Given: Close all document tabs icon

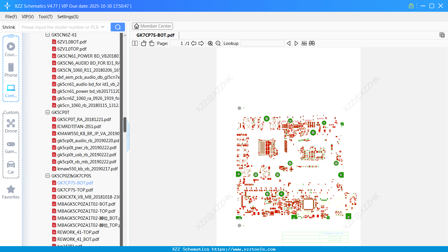Looking at the screenshot, I should coord(442,35).
